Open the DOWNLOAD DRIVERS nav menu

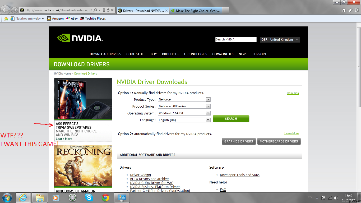tap(105, 54)
